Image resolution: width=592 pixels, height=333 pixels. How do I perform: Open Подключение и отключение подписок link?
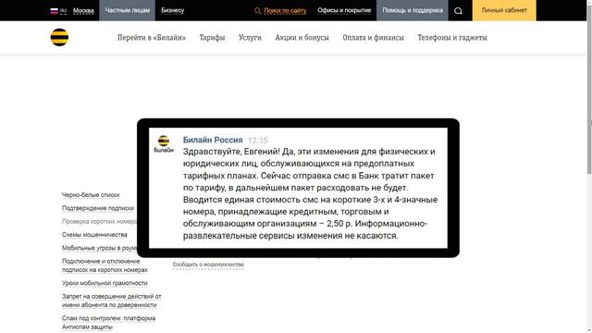tap(105, 265)
